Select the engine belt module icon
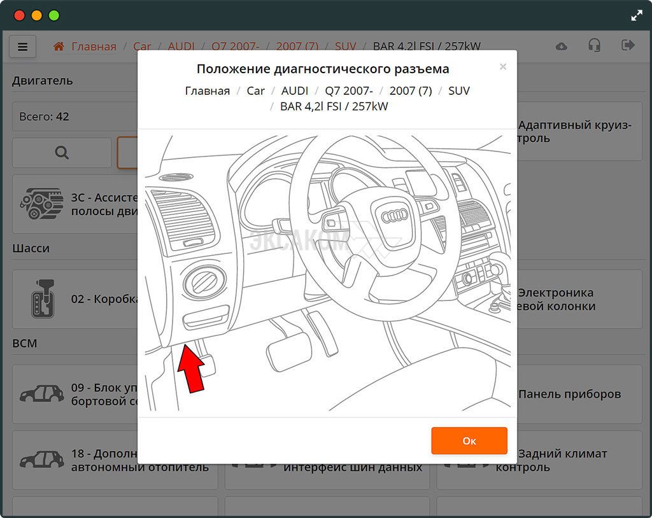 point(42,204)
